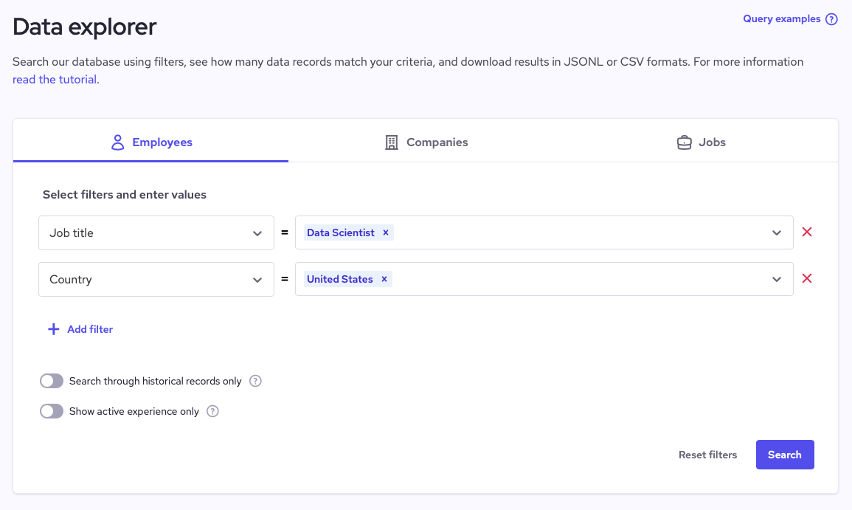Screen dimensions: 852x510
Task: Delete the Country filter row
Action: pos(807,279)
